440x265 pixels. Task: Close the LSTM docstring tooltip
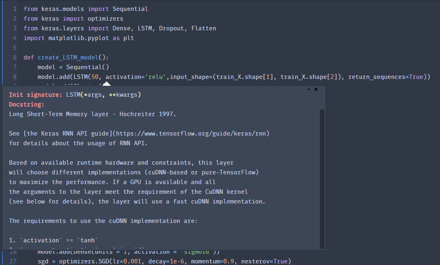(316, 89)
